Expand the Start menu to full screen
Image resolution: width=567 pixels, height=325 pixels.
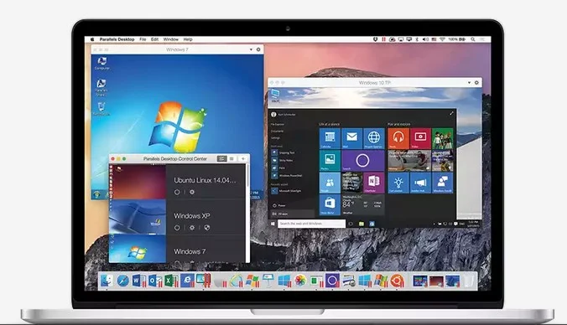(x=451, y=113)
